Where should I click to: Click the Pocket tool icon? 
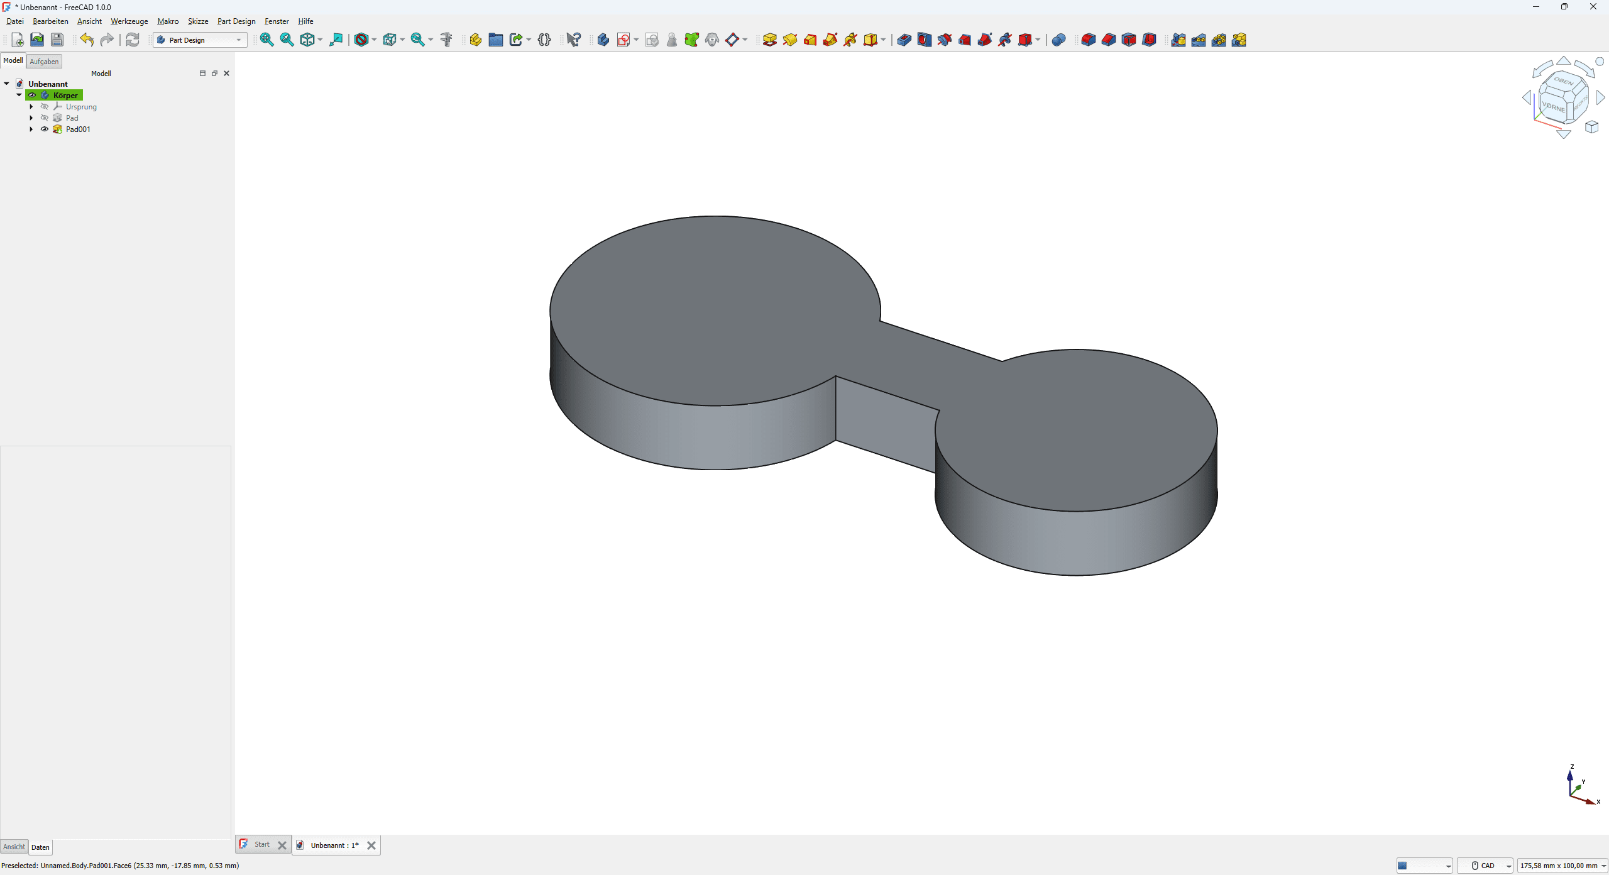904,40
